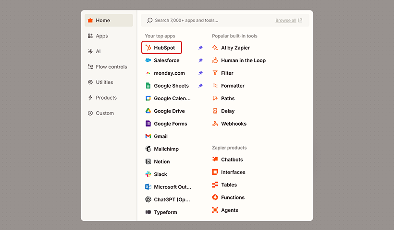Image resolution: width=394 pixels, height=230 pixels.
Task: Unpin monday.com using its pin icon
Action: tap(200, 73)
